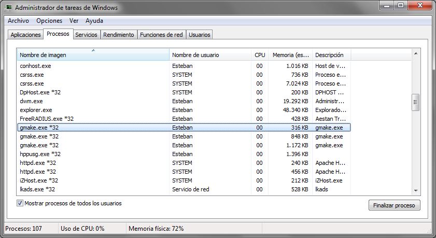Open the Archivo menu
Screen dimensions: 436x238
point(18,21)
